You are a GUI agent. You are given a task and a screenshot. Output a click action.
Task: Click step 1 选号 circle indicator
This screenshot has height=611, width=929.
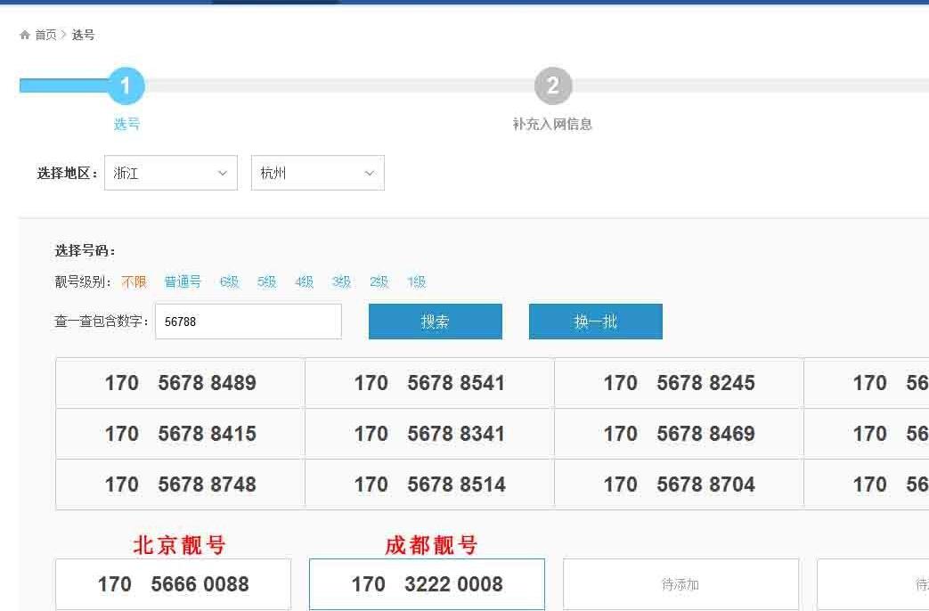tap(126, 86)
